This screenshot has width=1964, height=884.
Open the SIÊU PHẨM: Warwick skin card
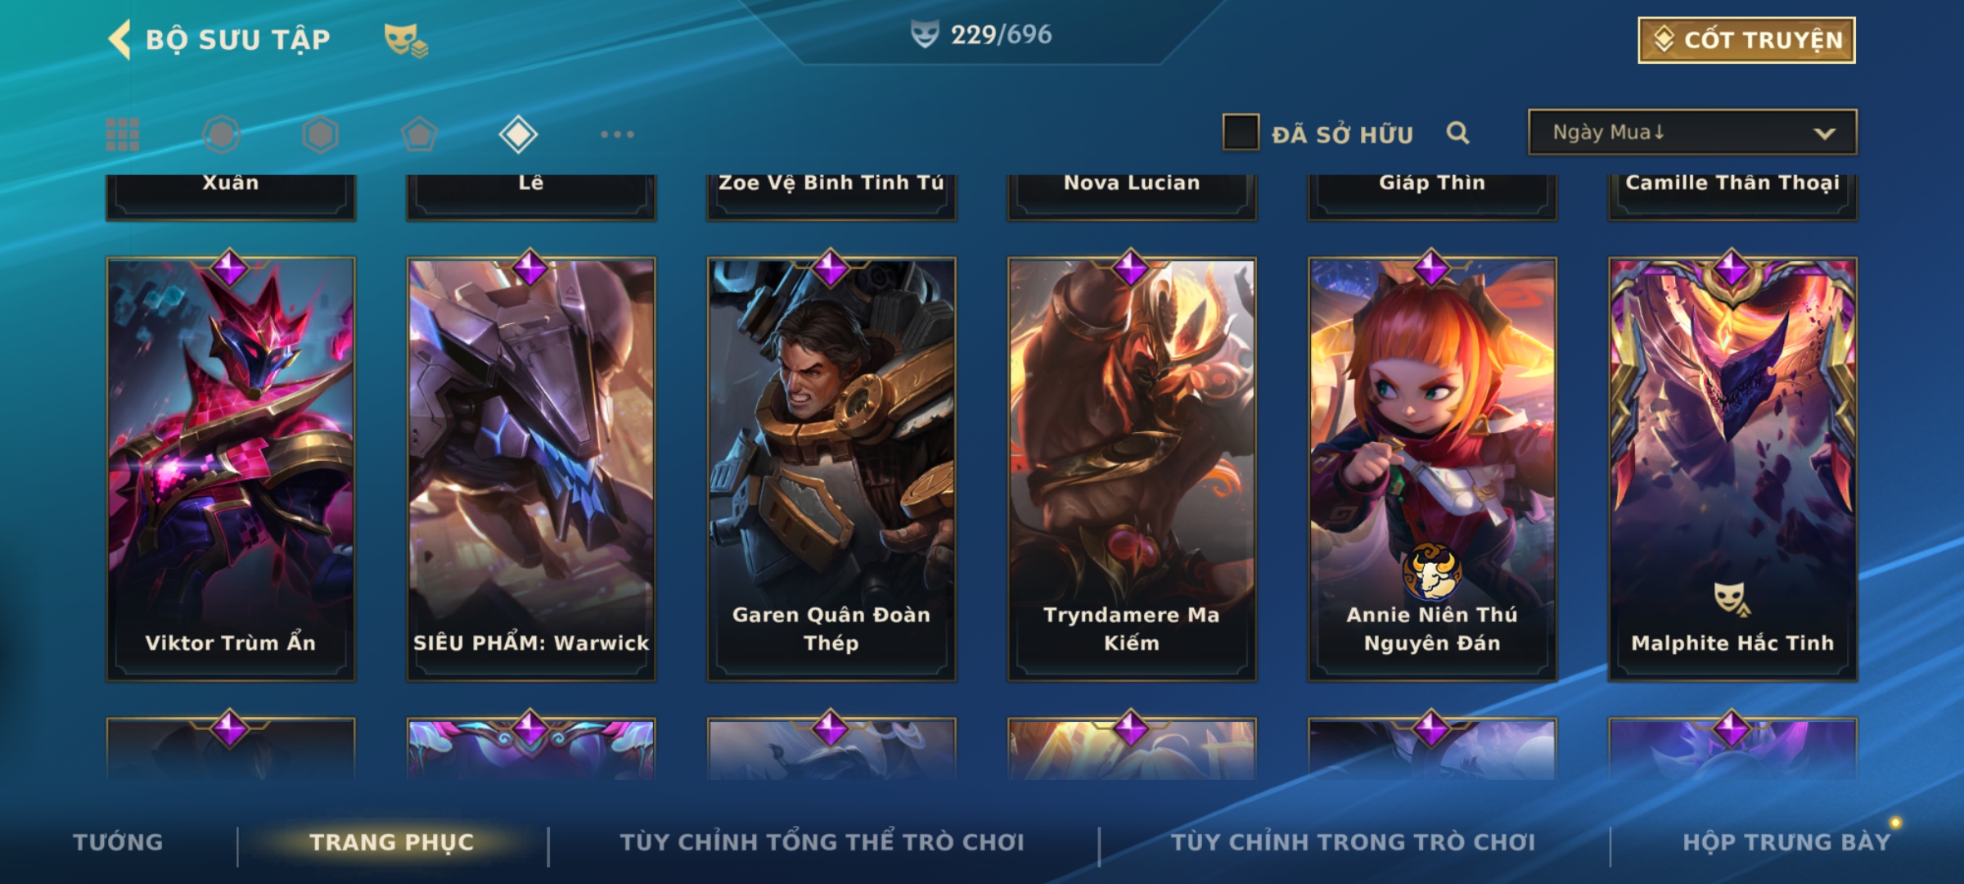click(531, 468)
